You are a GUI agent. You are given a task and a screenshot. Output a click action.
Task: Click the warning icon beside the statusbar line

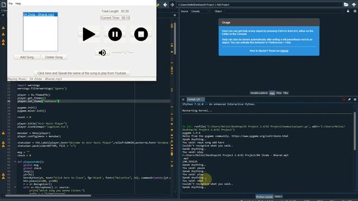pyautogui.click(x=3, y=143)
